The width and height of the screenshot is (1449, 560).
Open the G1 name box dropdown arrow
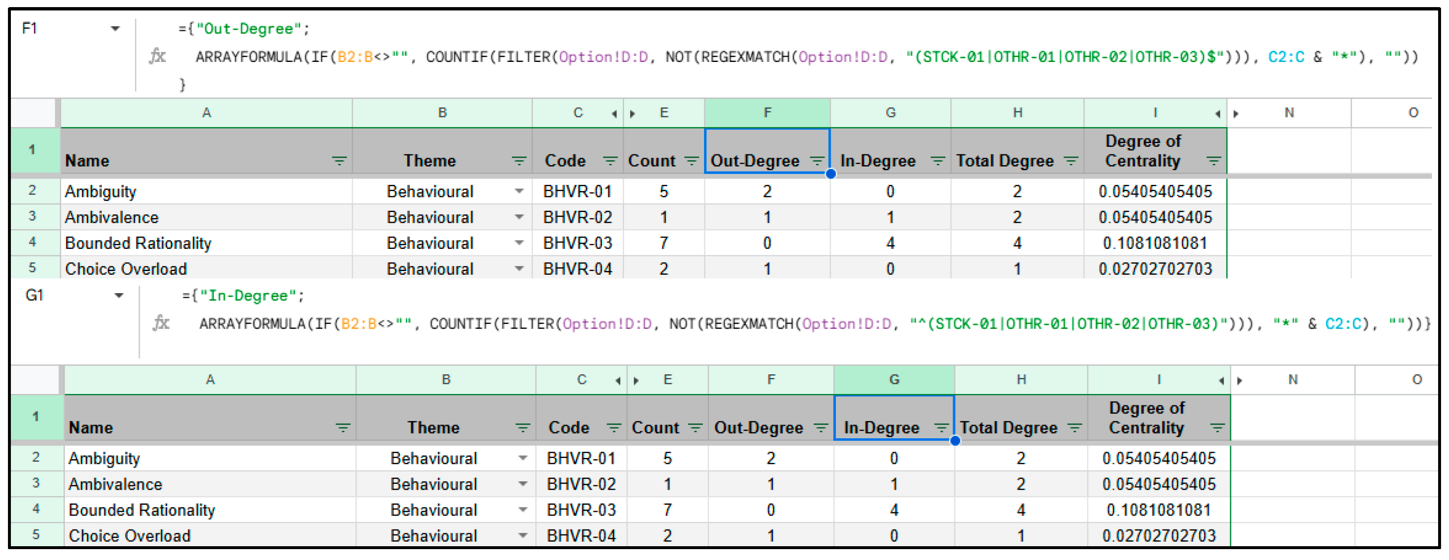point(119,296)
